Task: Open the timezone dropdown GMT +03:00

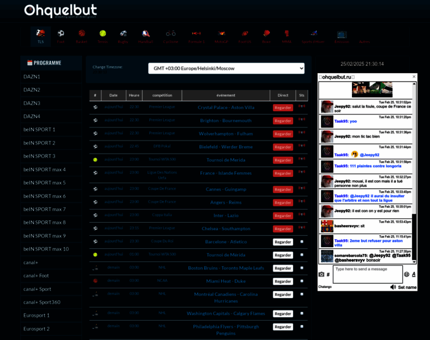Action: tap(226, 69)
